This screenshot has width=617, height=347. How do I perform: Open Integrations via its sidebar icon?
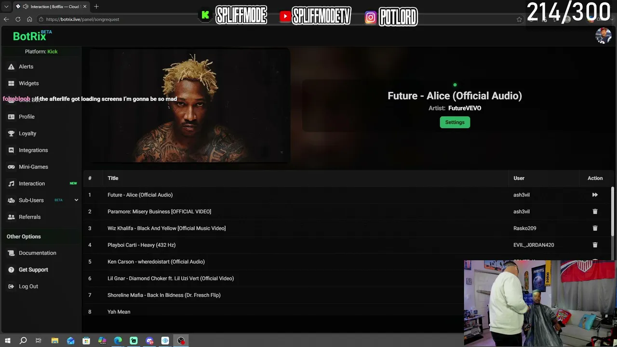click(x=11, y=150)
